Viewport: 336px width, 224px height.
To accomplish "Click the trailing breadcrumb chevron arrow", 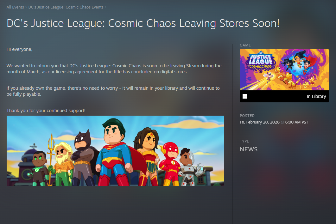I will point(106,7).
